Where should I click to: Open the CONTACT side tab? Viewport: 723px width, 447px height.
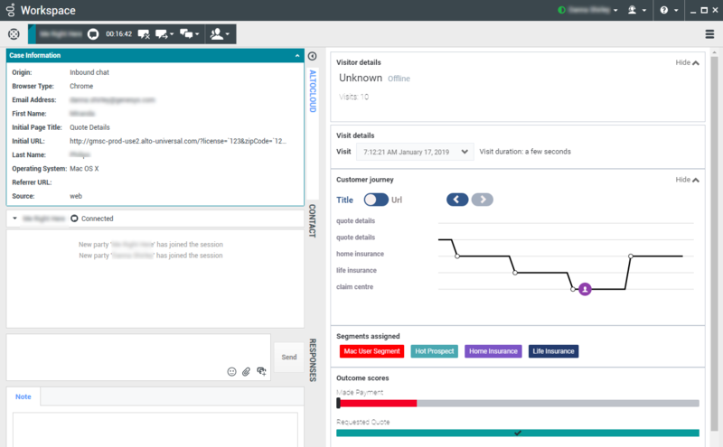[x=312, y=220]
